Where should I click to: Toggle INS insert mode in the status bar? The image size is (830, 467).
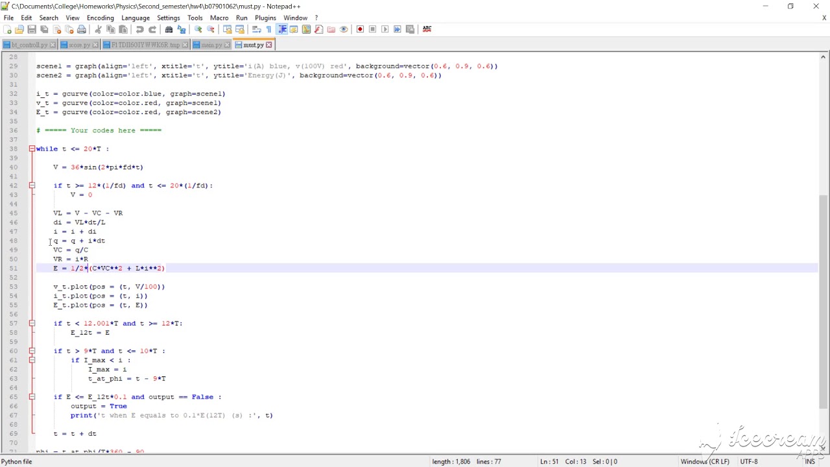810,462
